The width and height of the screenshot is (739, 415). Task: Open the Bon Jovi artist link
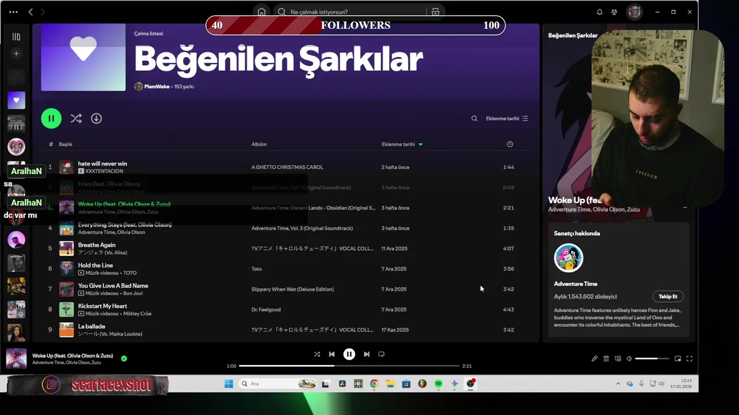pos(133,293)
